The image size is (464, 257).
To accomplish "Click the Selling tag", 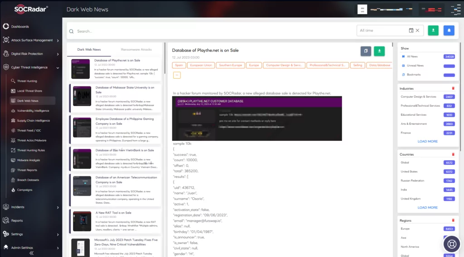I will click(x=358, y=65).
